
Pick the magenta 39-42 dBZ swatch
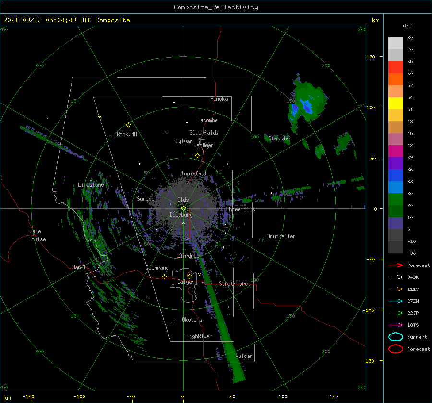point(396,151)
